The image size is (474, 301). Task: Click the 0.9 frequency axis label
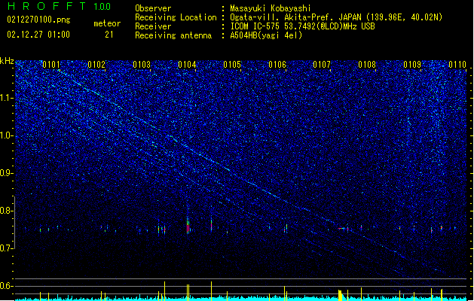pyautogui.click(x=7, y=173)
